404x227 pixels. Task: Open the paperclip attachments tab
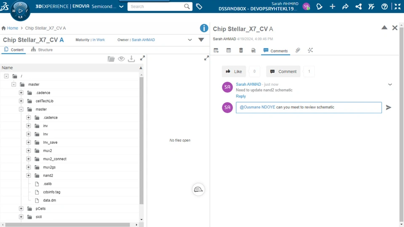[298, 50]
